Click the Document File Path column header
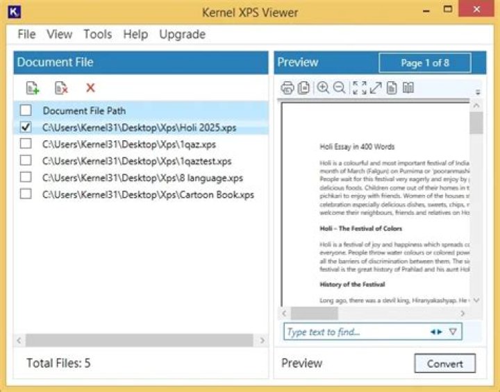This screenshot has height=392, width=500. click(x=84, y=110)
